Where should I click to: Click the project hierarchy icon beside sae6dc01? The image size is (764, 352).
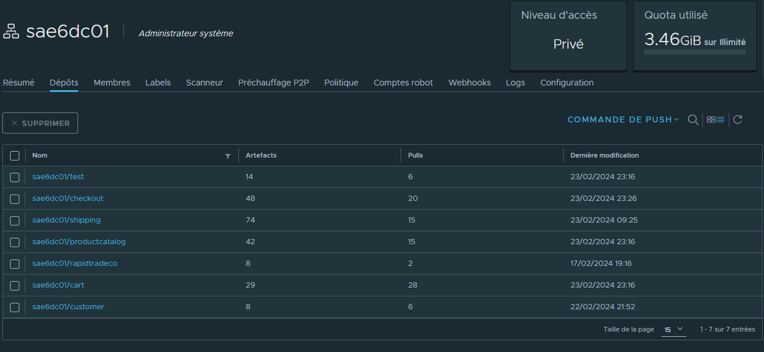tap(11, 32)
